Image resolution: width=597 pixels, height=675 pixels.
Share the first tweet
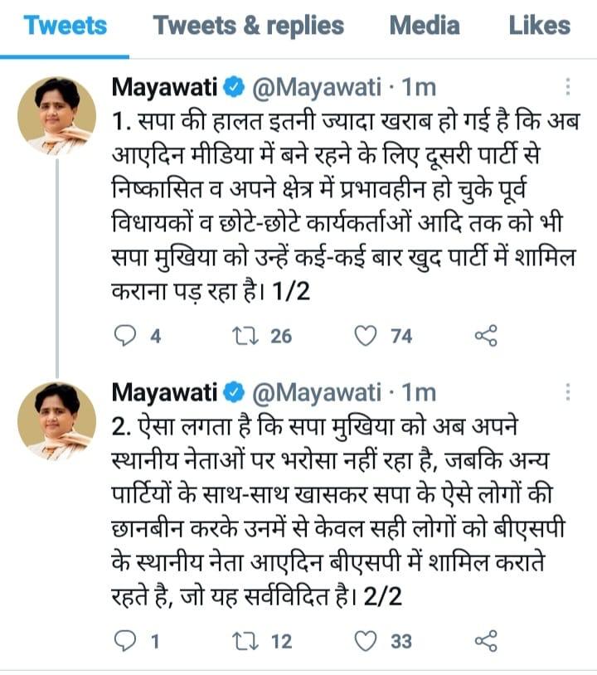(x=485, y=335)
